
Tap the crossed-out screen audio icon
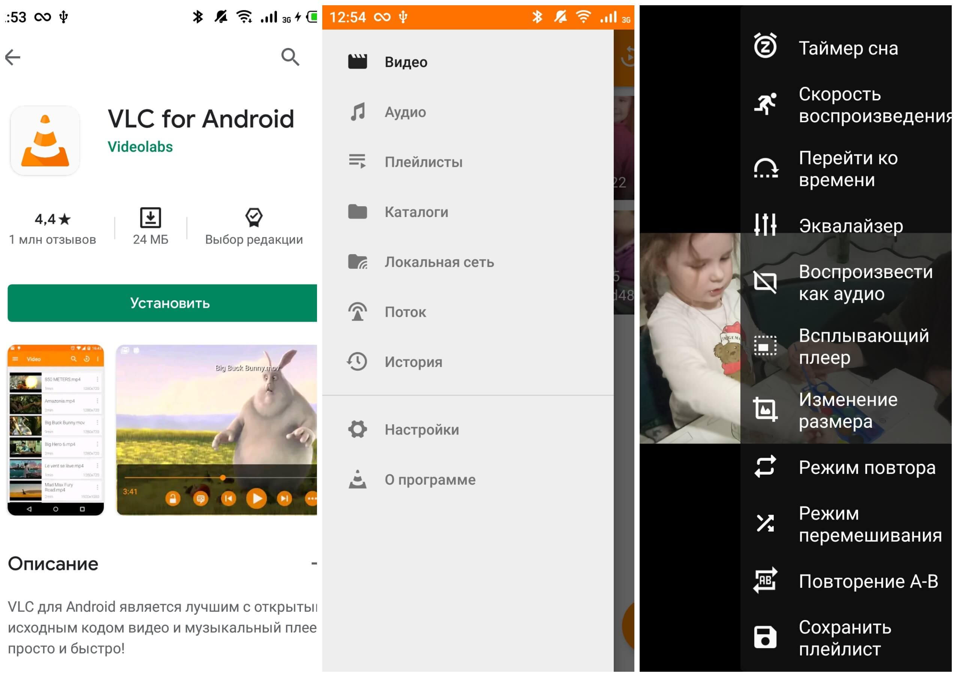click(765, 282)
